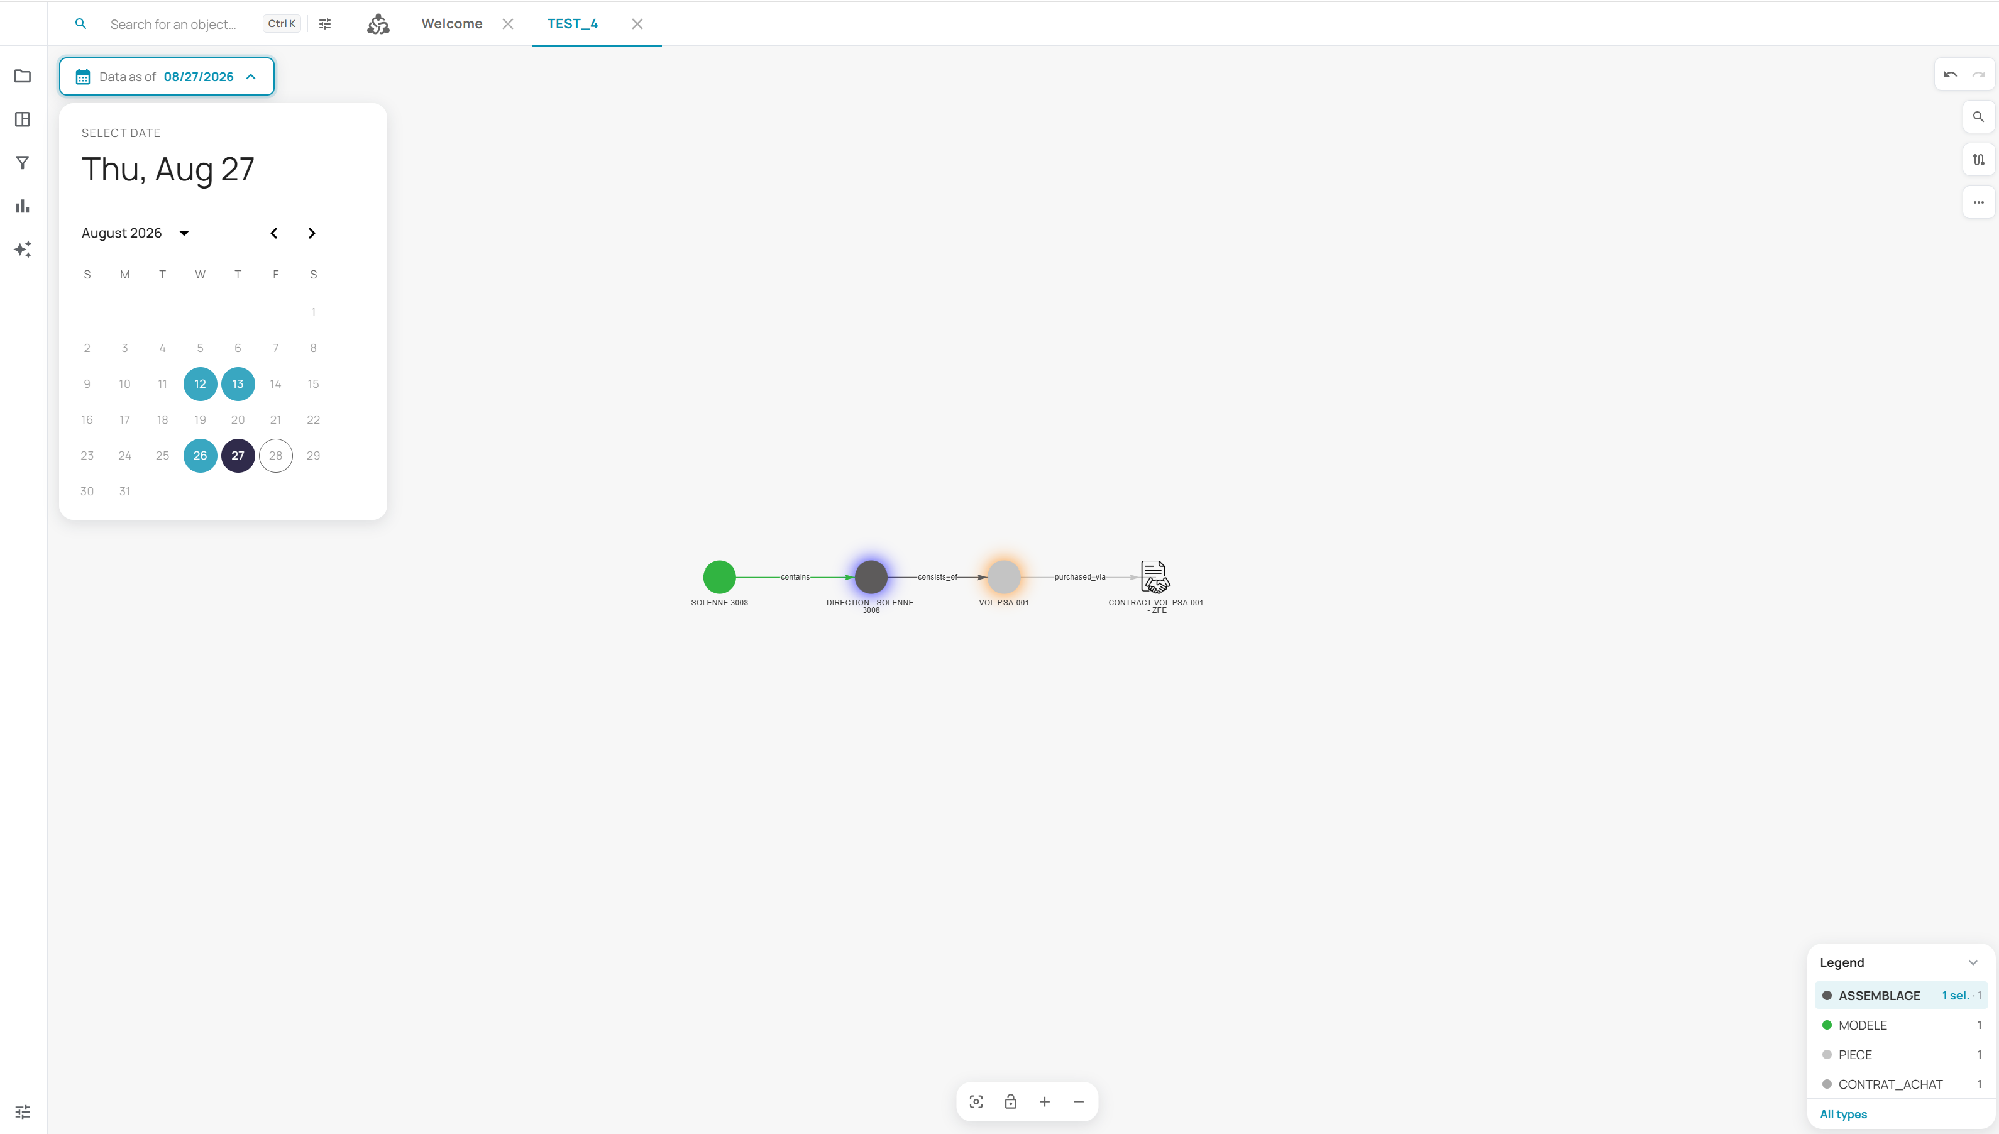Image resolution: width=1999 pixels, height=1134 pixels.
Task: Click the ASSEMBLAGE dark grey color dot
Action: 1826,995
